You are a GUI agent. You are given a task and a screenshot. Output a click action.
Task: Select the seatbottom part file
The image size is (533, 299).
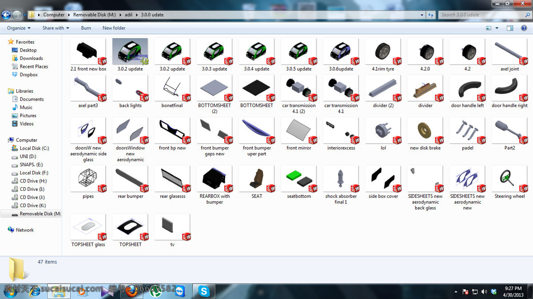[298, 182]
